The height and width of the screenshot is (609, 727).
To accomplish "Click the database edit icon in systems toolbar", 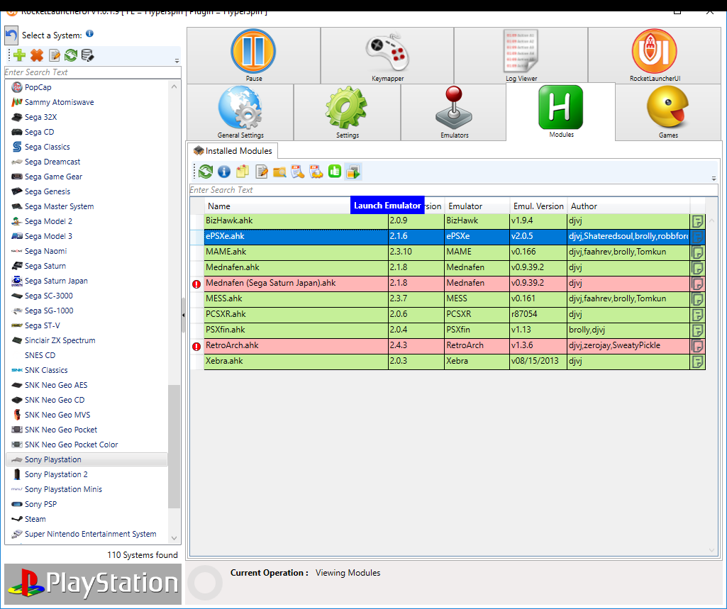I will 87,55.
